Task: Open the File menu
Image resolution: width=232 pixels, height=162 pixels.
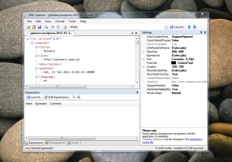Action: [x=30, y=22]
